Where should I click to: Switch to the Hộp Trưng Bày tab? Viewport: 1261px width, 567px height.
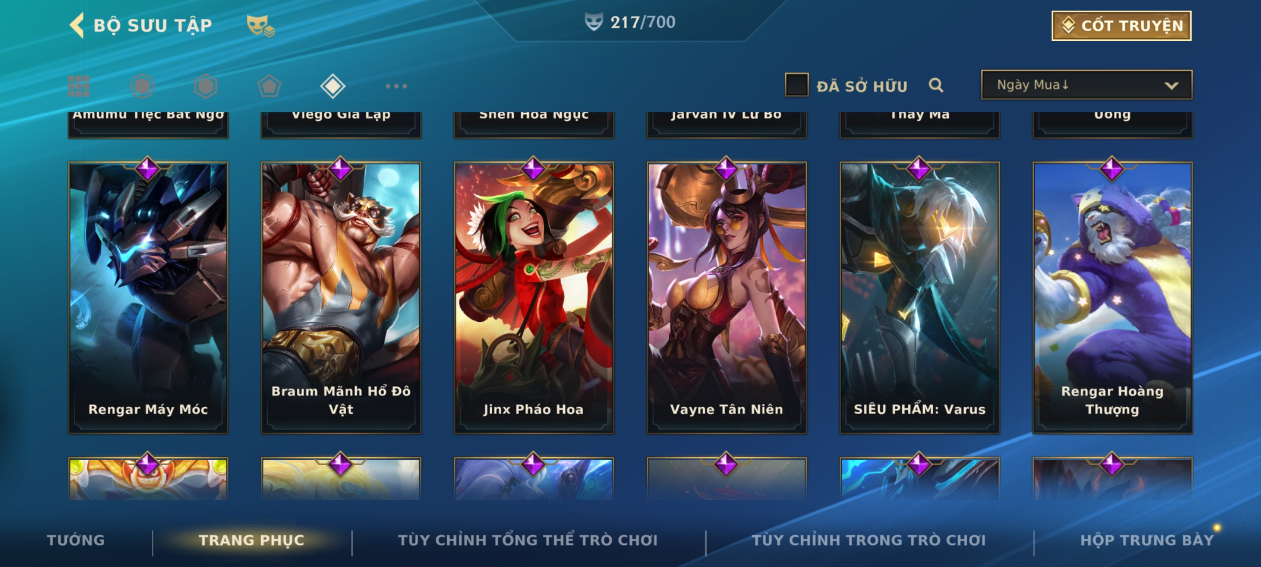[x=1147, y=540]
